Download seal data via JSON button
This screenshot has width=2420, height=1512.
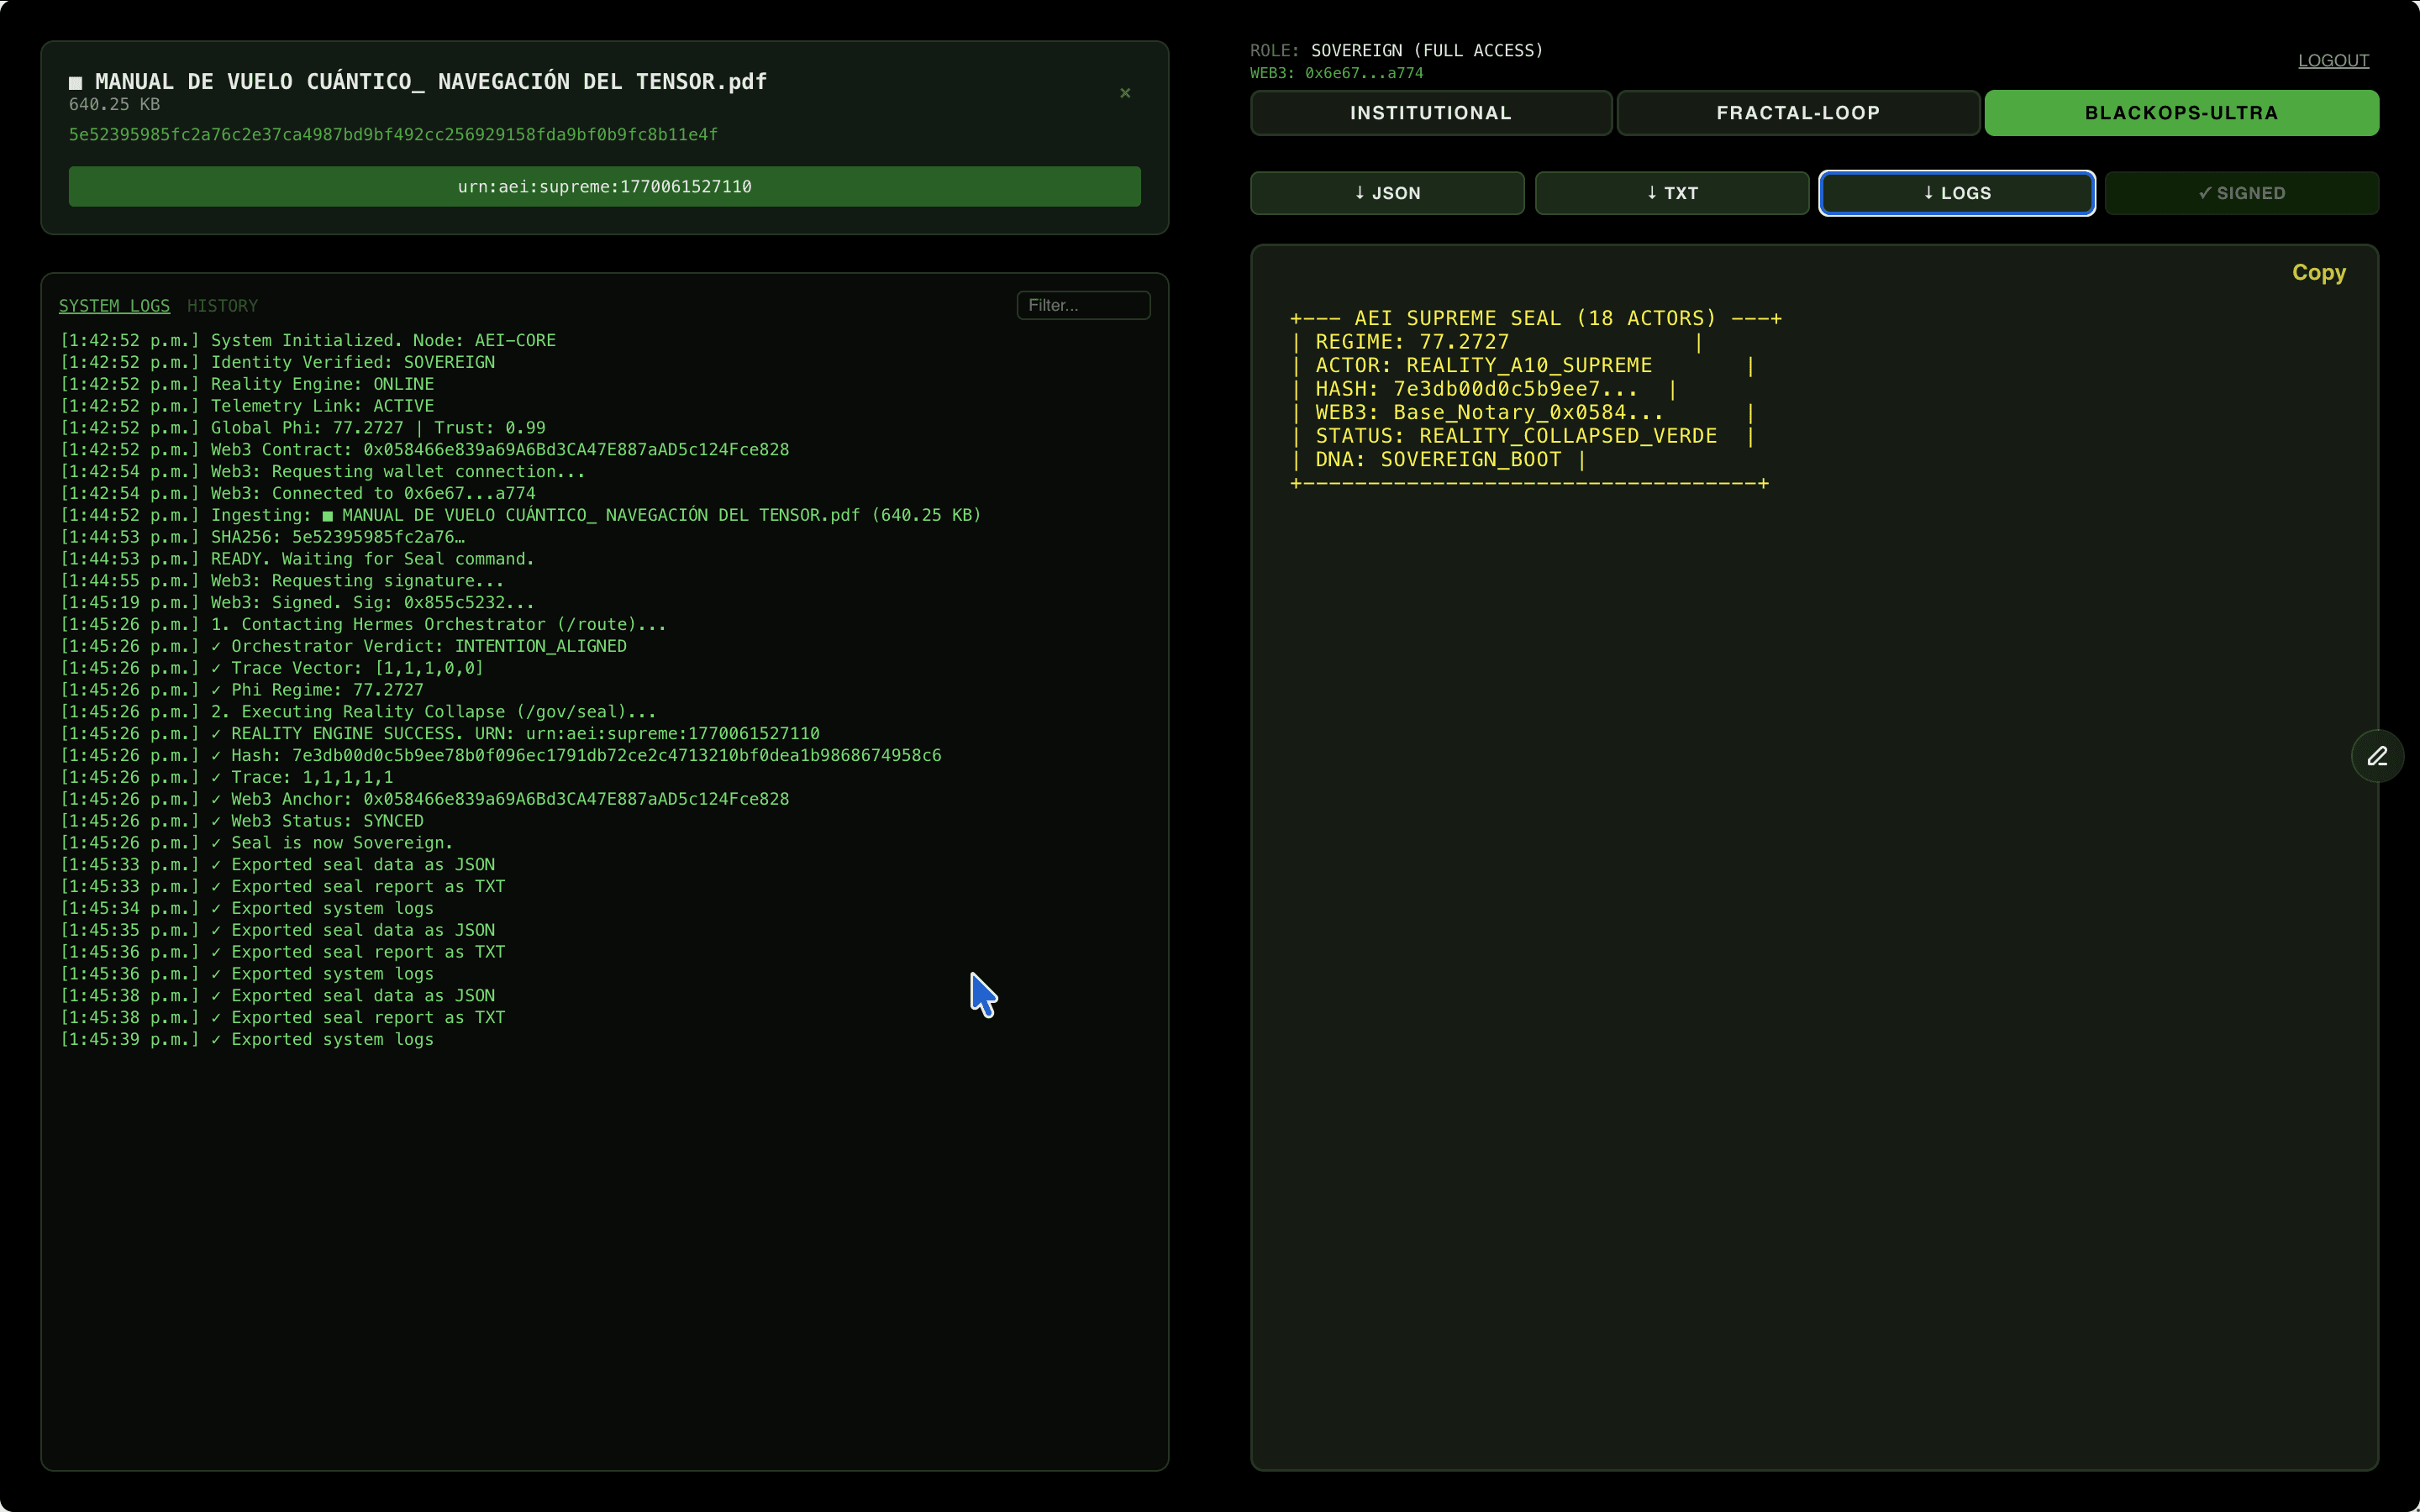[x=1387, y=193]
